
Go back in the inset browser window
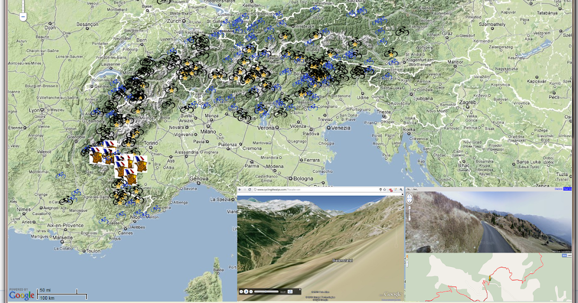click(239, 189)
